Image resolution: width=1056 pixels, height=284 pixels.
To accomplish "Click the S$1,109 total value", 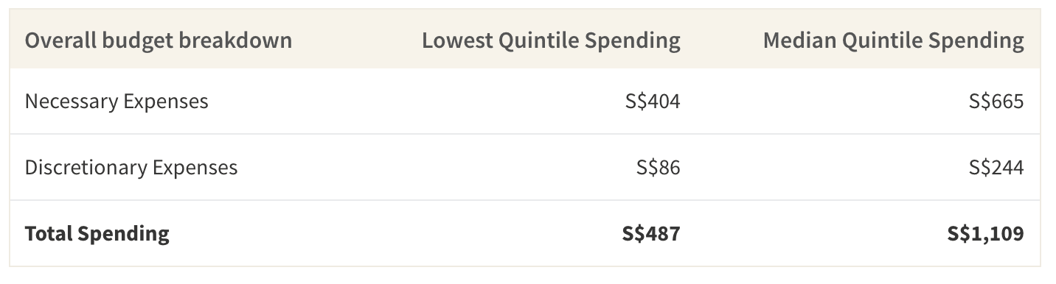I will 986,234.
